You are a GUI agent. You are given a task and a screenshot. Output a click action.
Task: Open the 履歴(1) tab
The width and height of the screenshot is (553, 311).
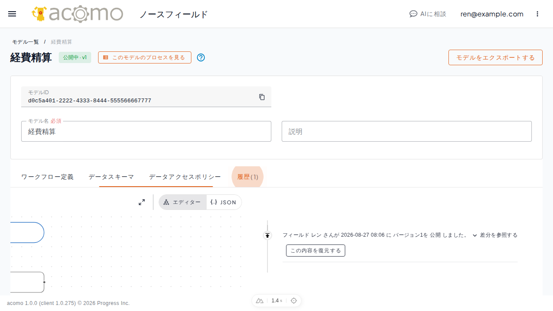click(248, 177)
